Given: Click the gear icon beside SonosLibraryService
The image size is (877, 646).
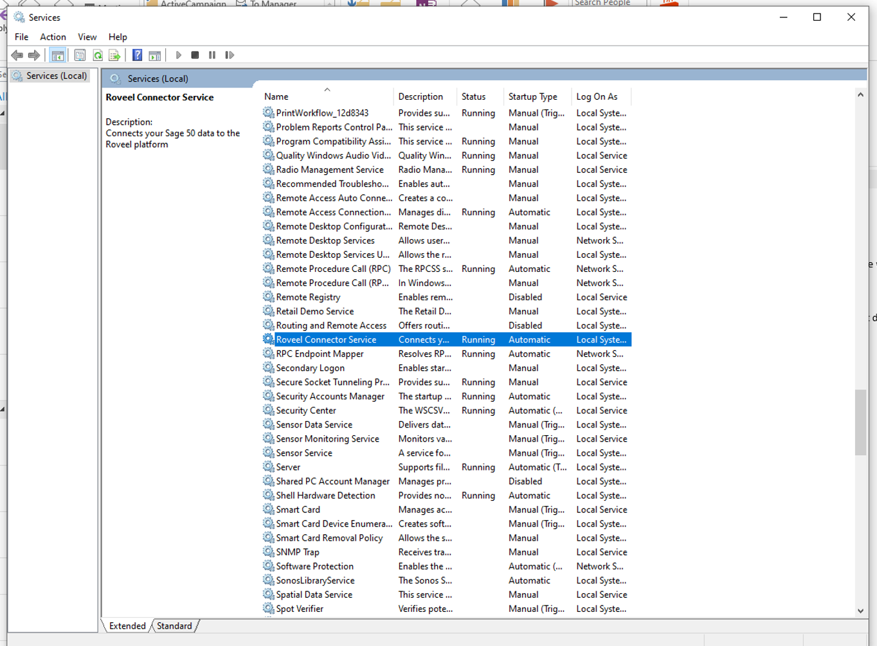Looking at the screenshot, I should 268,580.
